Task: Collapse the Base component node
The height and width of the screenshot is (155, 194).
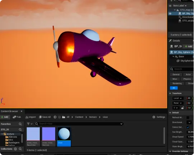Action: (x=173, y=56)
